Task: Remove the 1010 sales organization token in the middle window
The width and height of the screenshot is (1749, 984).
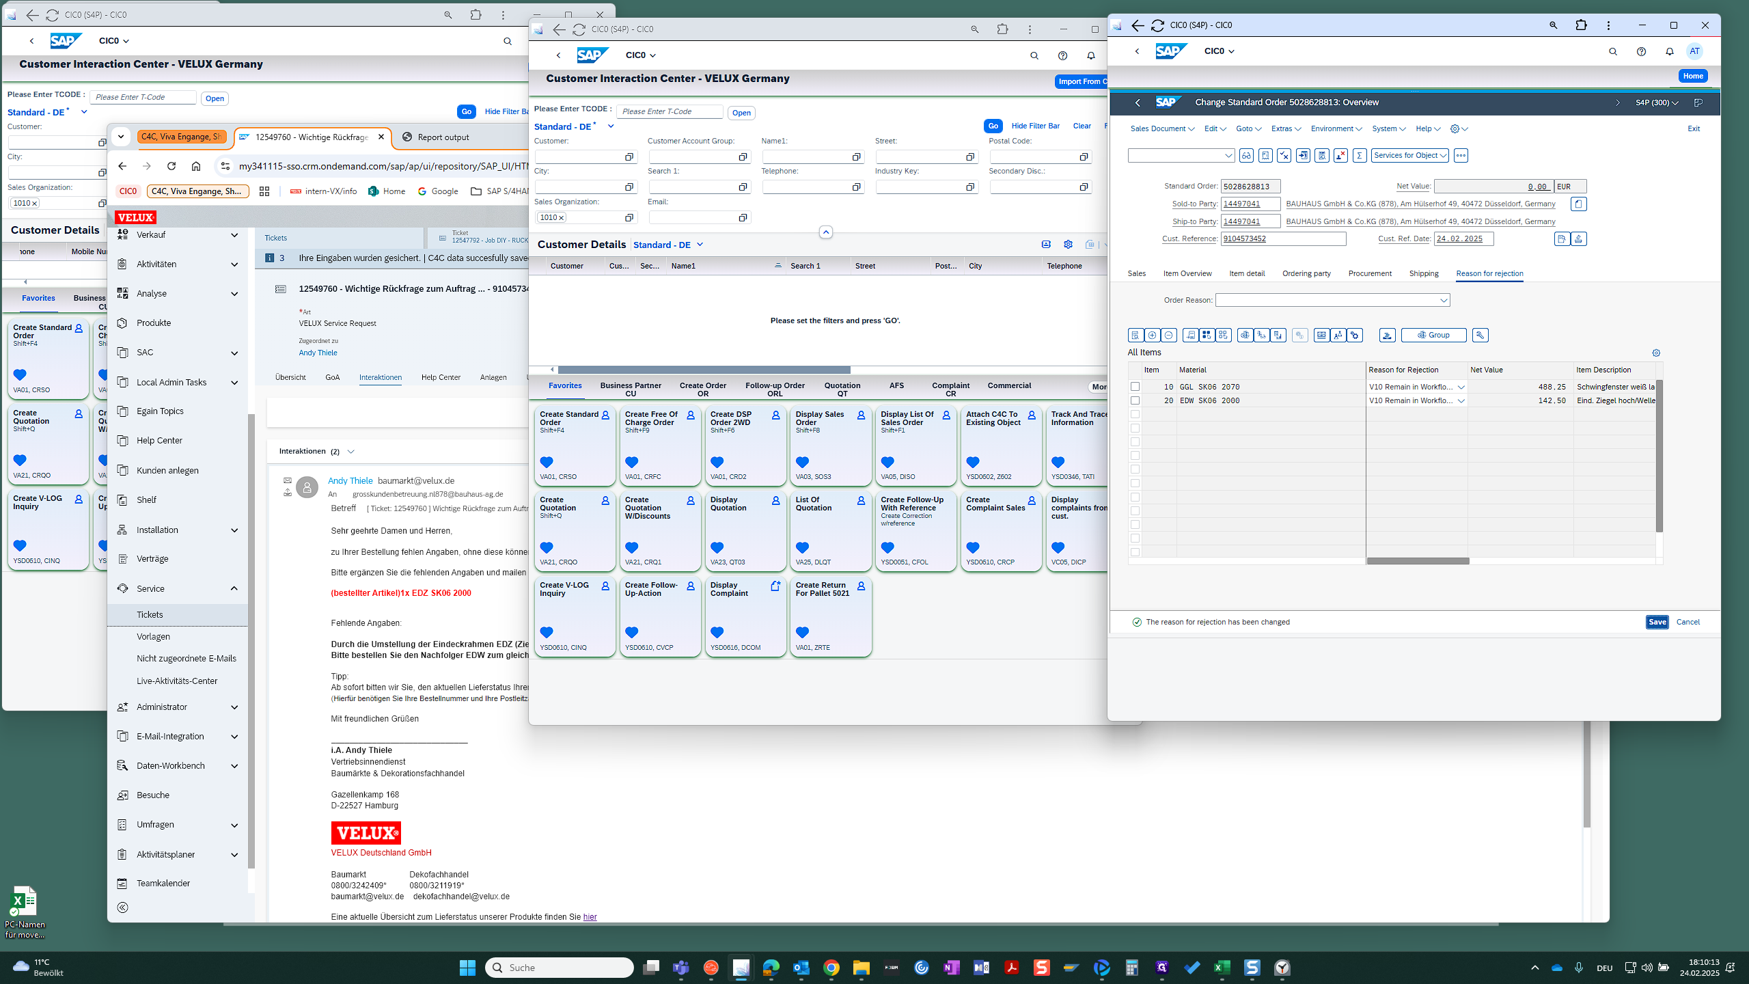Action: click(561, 218)
